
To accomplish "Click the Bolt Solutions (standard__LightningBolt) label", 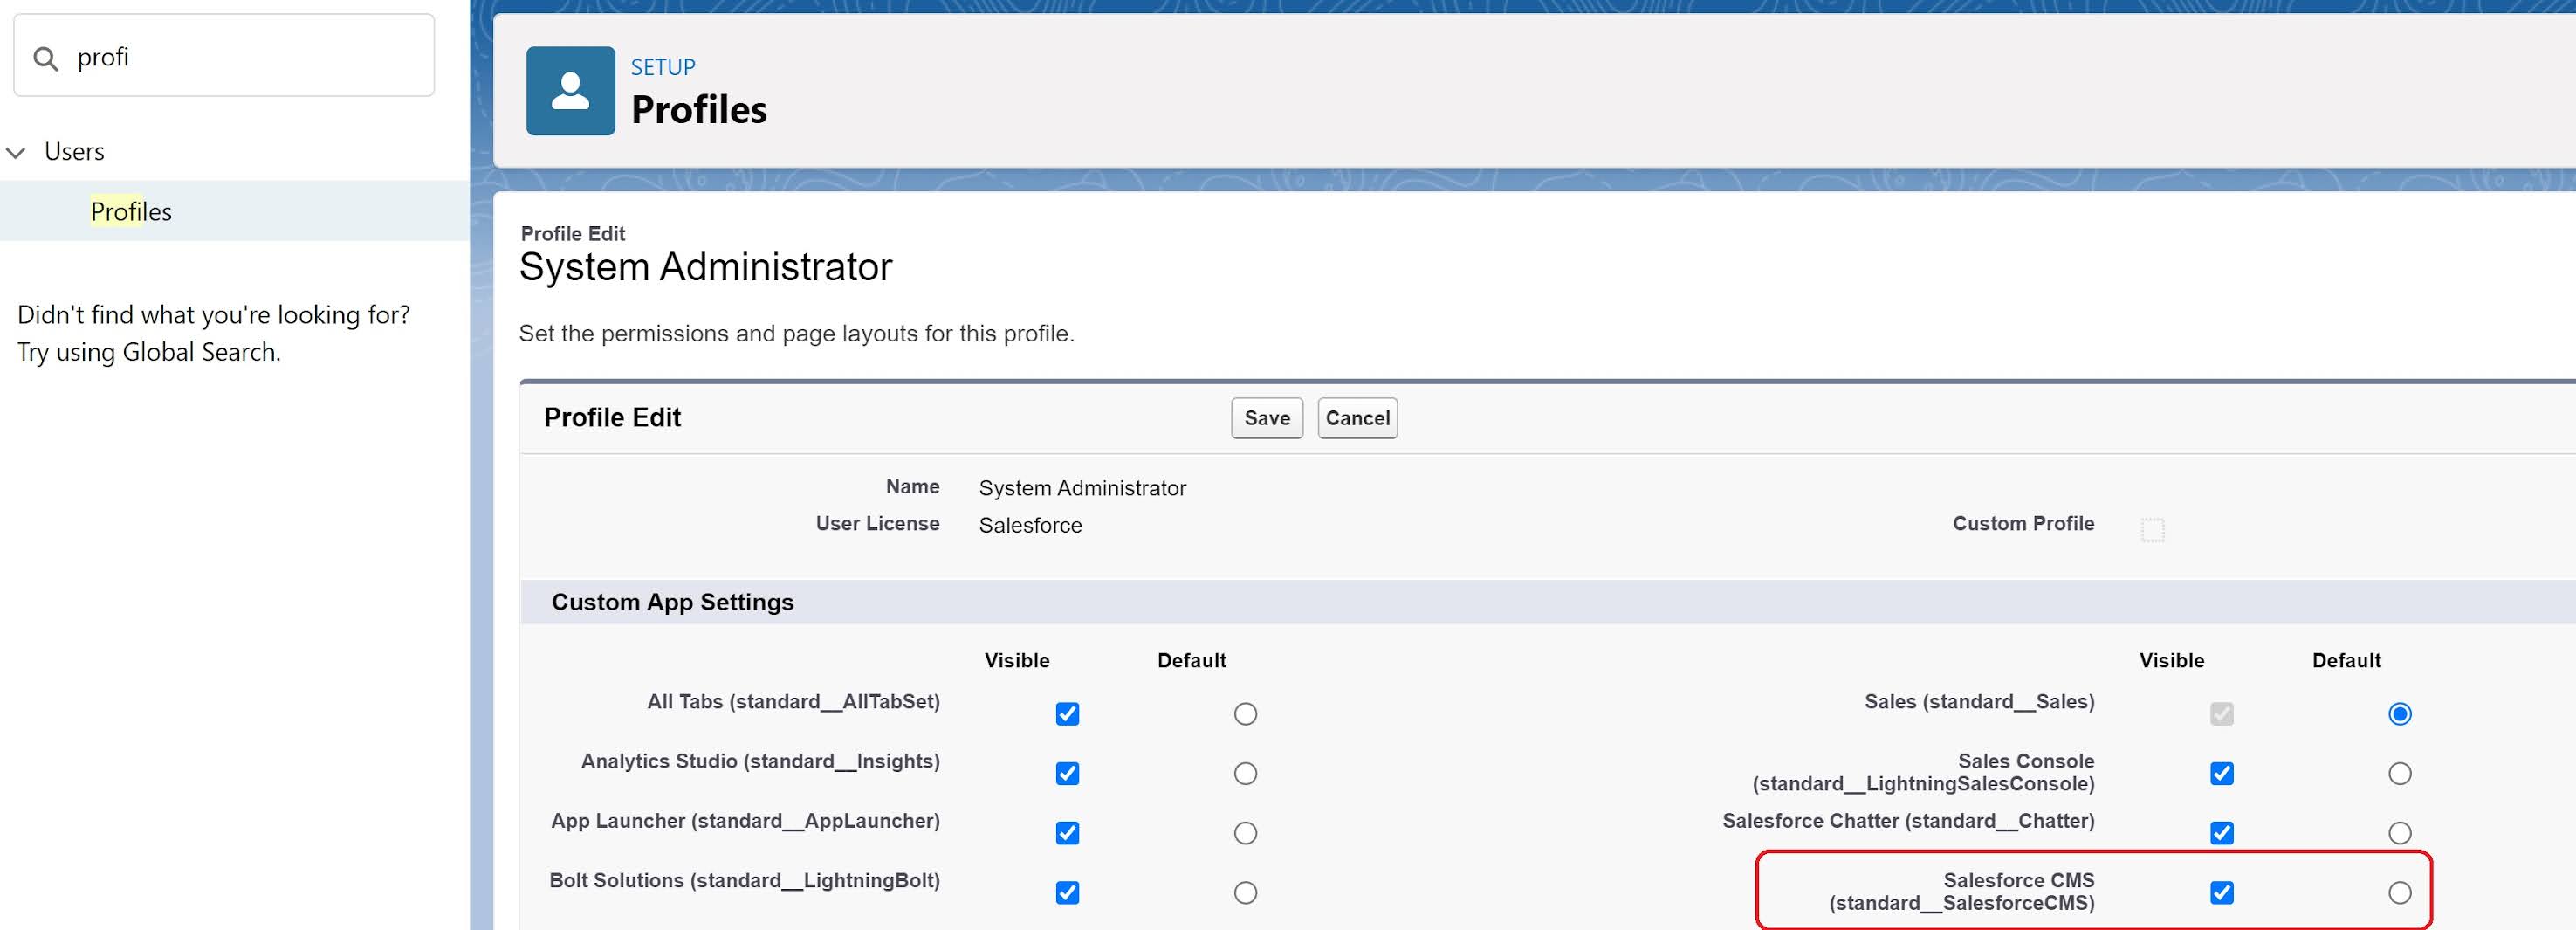I will click(x=744, y=880).
